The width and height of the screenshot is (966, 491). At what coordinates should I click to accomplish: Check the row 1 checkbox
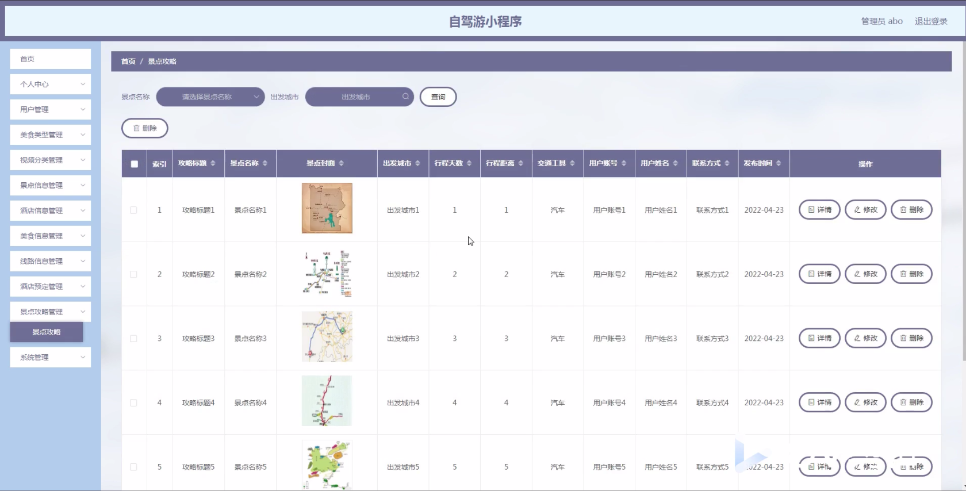(x=133, y=210)
